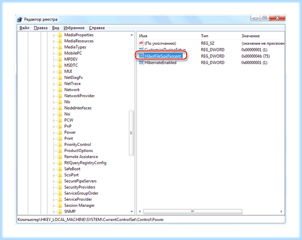Click the Session Manager folder icon
Viewport: 302px width, 240px height.
pyautogui.click(x=60, y=205)
